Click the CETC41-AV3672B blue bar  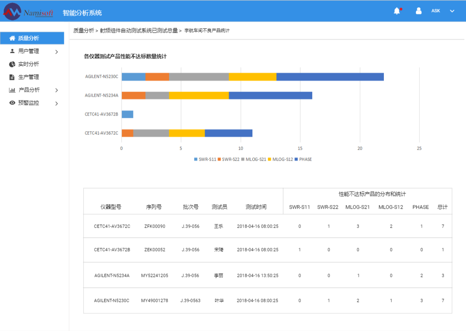tap(127, 114)
